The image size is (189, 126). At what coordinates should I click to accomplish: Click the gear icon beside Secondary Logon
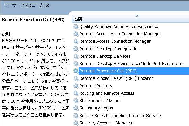[76, 108]
